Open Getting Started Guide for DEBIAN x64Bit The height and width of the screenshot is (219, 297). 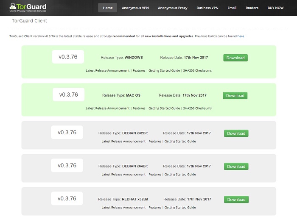[180, 175]
